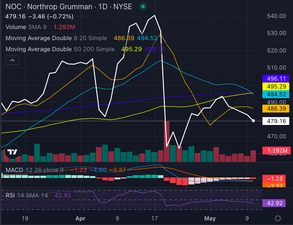Click the May date label on the time axis

tap(210, 218)
